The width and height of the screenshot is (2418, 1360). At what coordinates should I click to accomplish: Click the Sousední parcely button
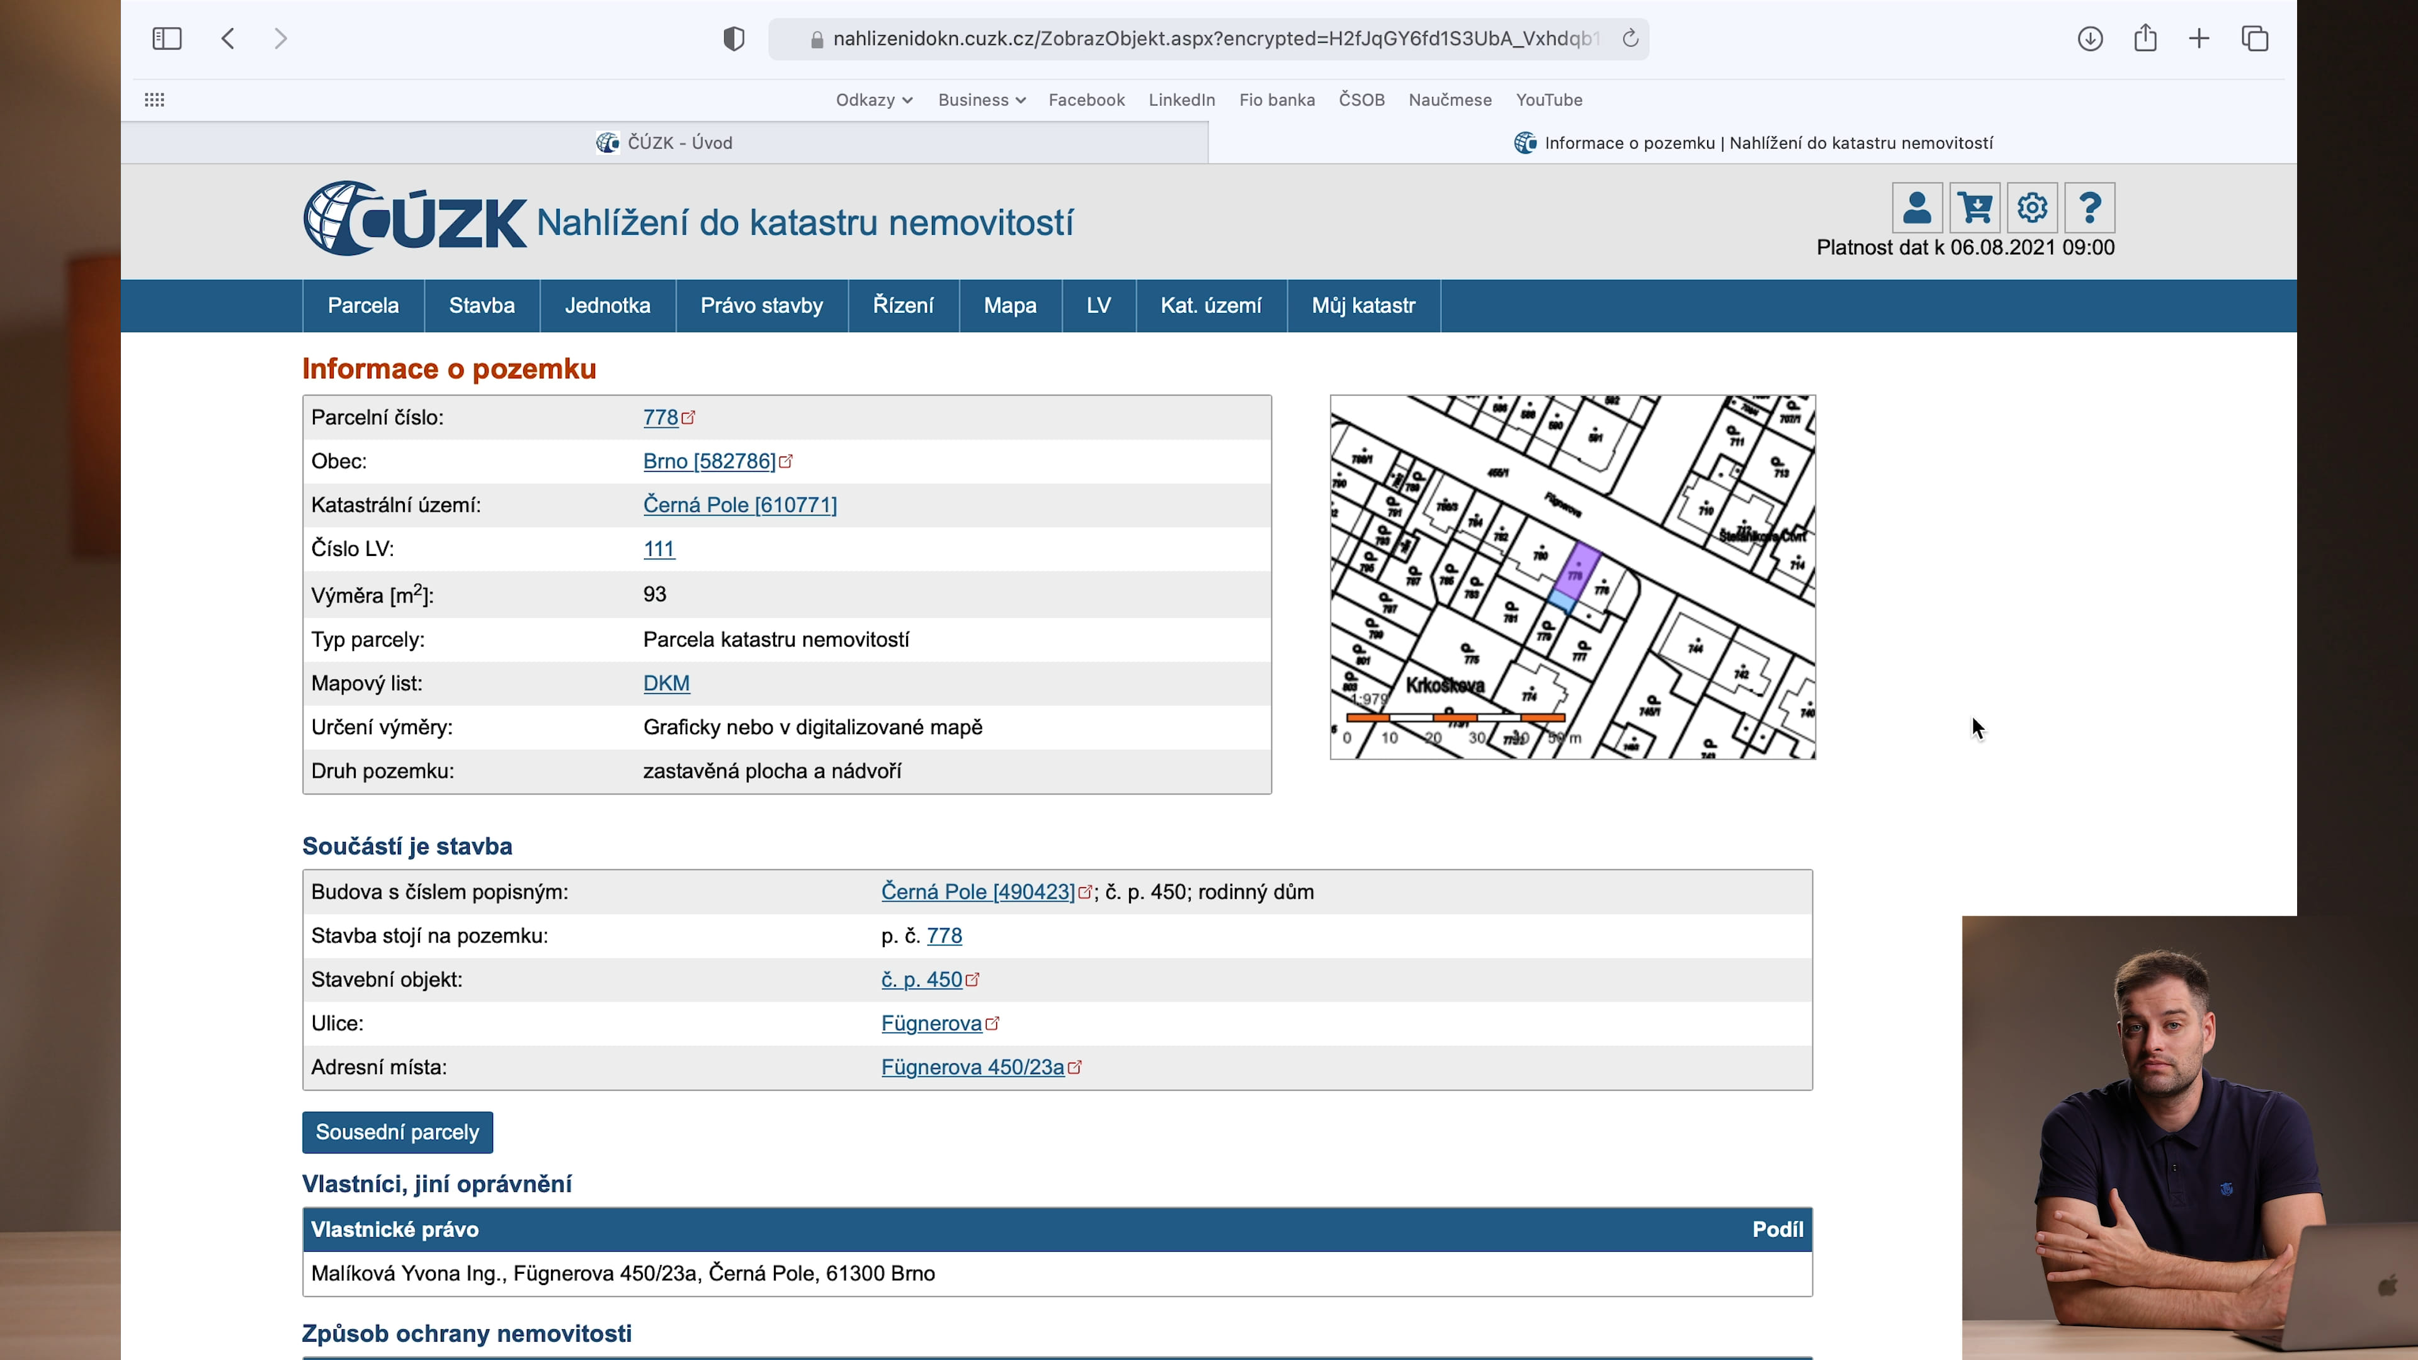tap(397, 1132)
